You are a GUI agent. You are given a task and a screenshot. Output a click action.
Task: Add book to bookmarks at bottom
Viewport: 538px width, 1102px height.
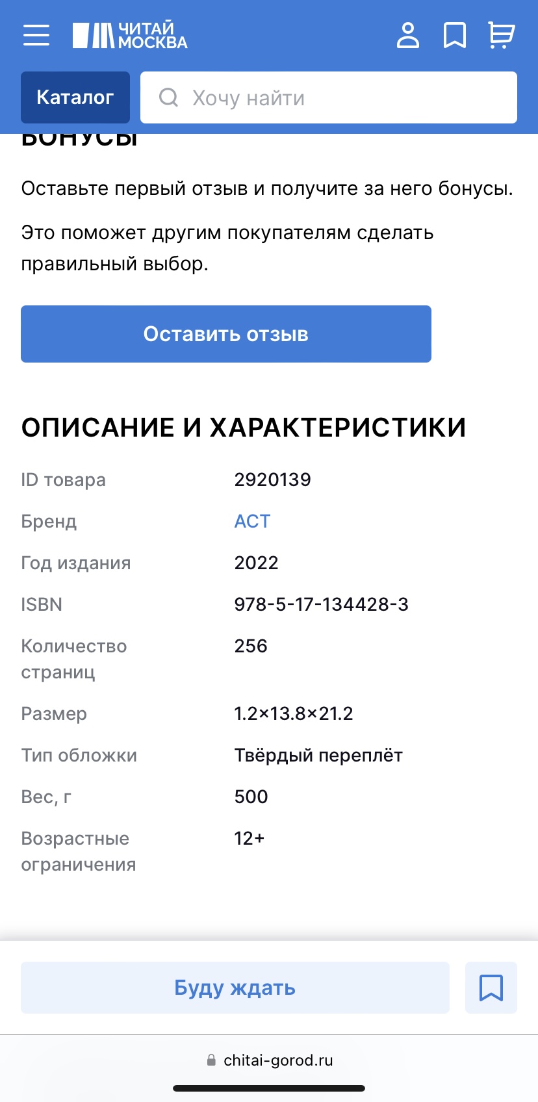pyautogui.click(x=491, y=988)
